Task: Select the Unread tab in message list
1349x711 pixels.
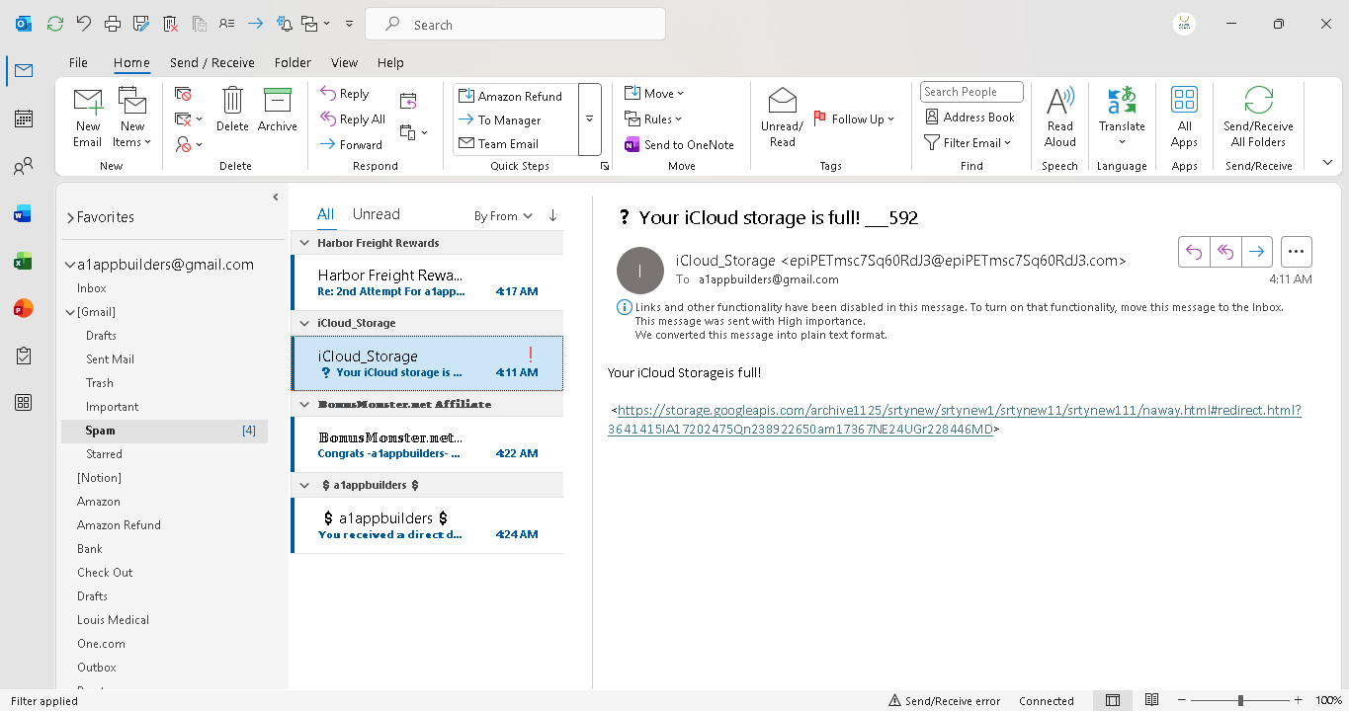Action: [x=377, y=213]
